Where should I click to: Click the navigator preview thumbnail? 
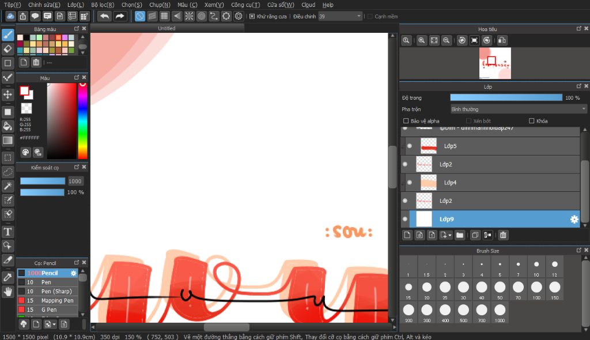[x=495, y=63]
